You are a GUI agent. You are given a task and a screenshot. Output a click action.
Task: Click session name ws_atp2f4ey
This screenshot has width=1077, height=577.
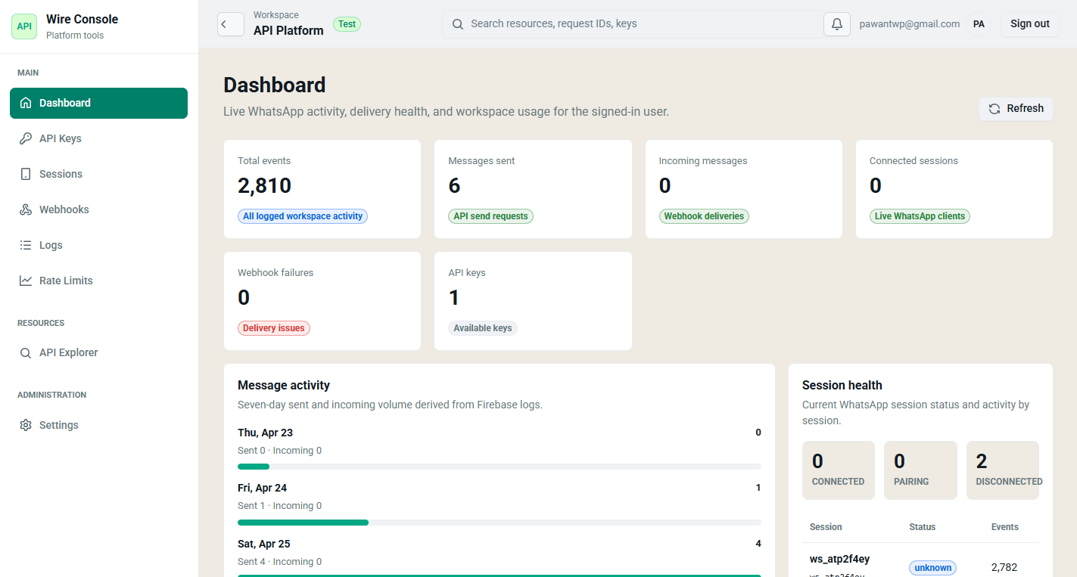coord(839,560)
